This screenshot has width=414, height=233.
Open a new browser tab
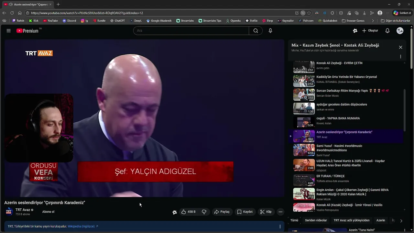click(x=58, y=5)
